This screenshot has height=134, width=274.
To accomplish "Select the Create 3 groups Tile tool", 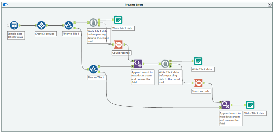I will pos(41,25).
